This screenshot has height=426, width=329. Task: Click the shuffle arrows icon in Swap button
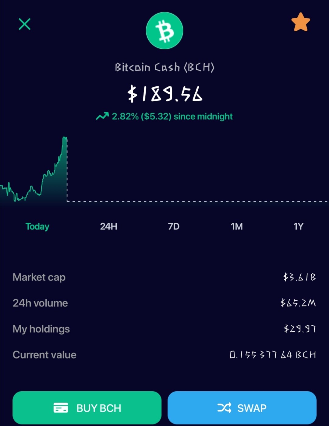[x=224, y=408]
